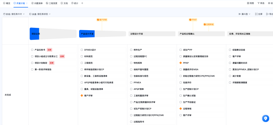The image size is (273, 125).
Task: Open the 经验教训总结 task
Action: (x=239, y=50)
